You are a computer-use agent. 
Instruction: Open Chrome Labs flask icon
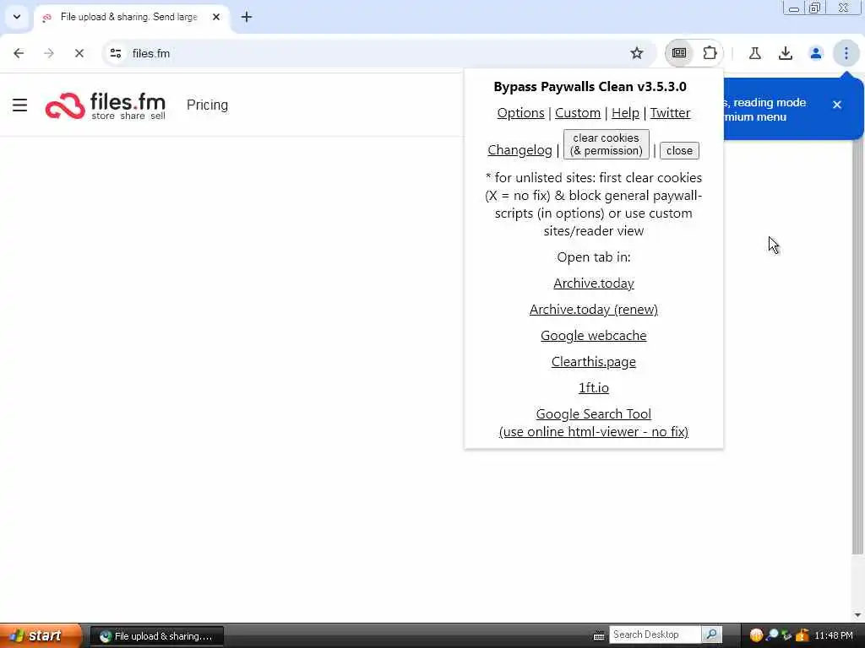pyautogui.click(x=754, y=53)
